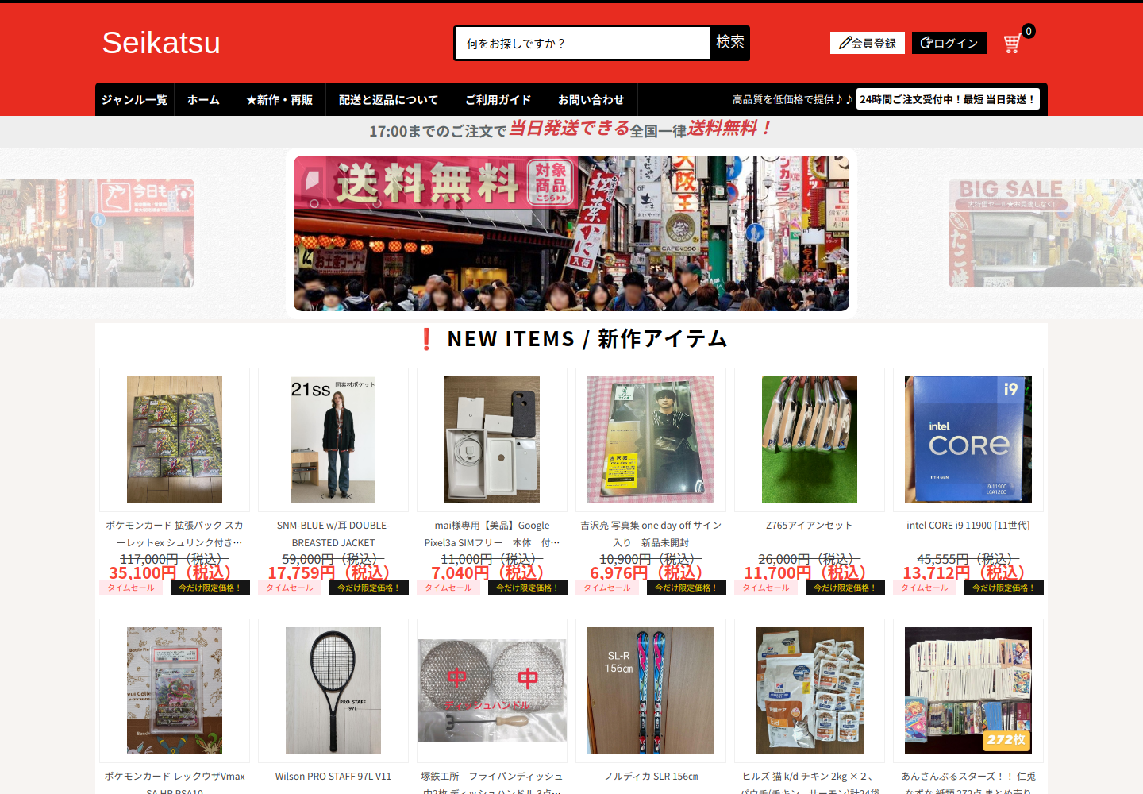Open the Z765 iron set product photo
1143x794 pixels.
pyautogui.click(x=810, y=440)
